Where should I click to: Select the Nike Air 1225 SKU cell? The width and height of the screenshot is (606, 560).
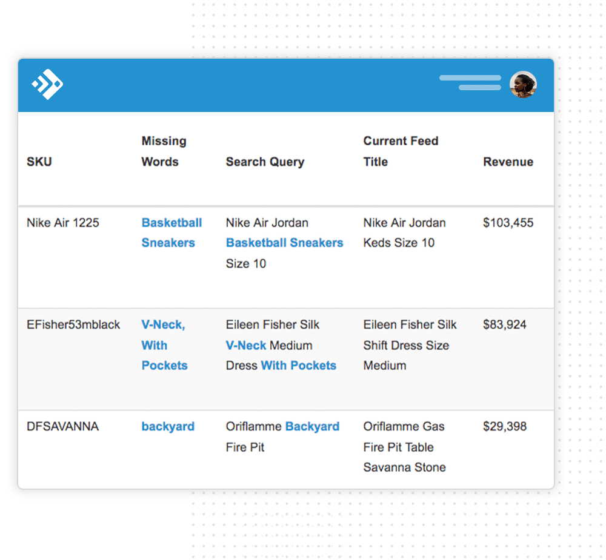62,223
